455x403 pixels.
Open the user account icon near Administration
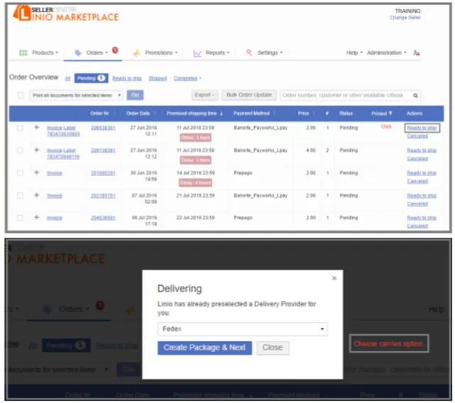417,53
